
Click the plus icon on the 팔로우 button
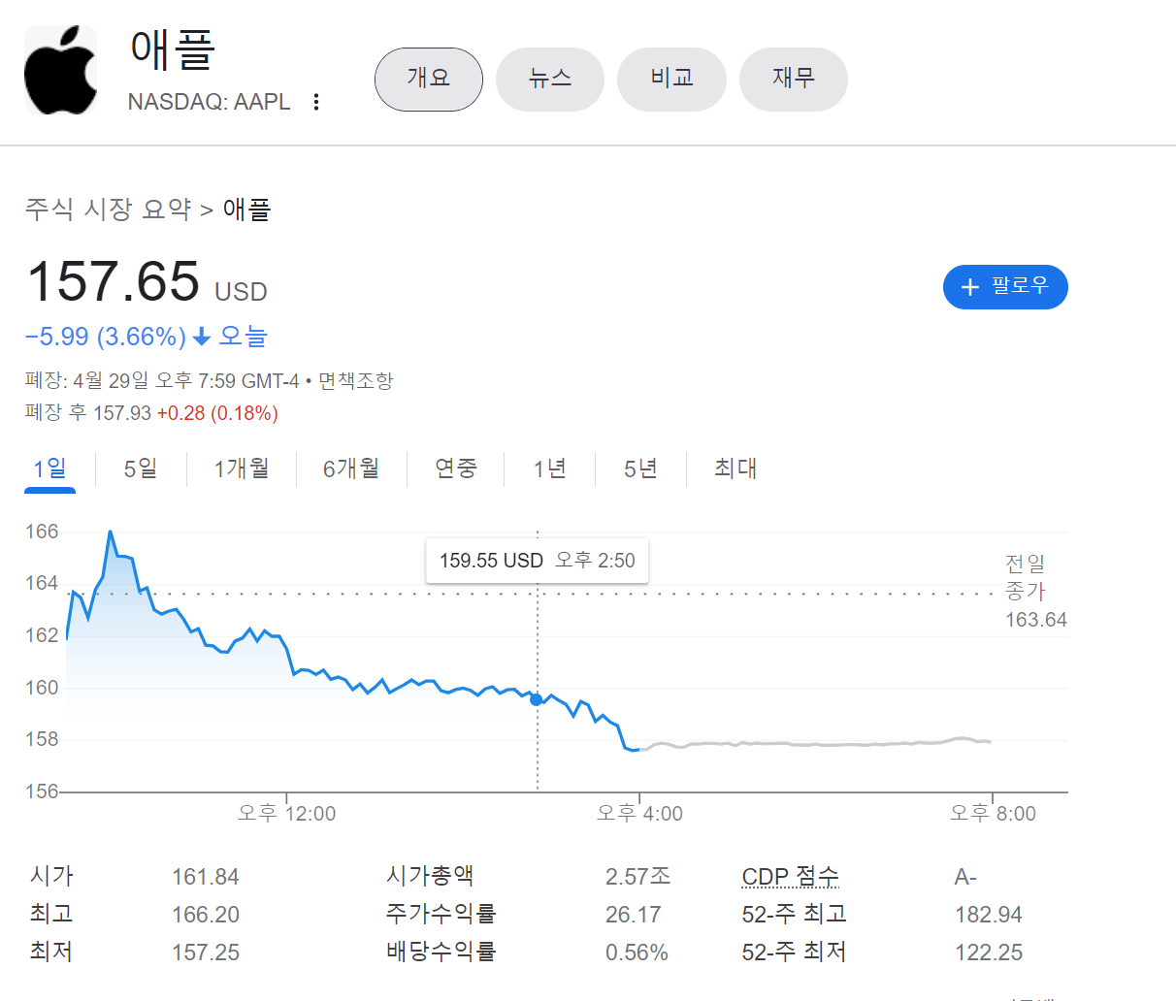968,287
